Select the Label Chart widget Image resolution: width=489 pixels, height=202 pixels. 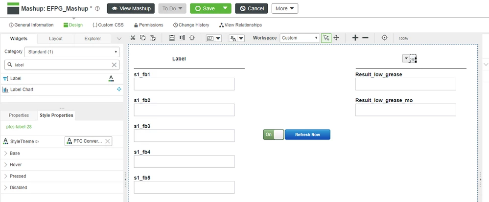62,90
